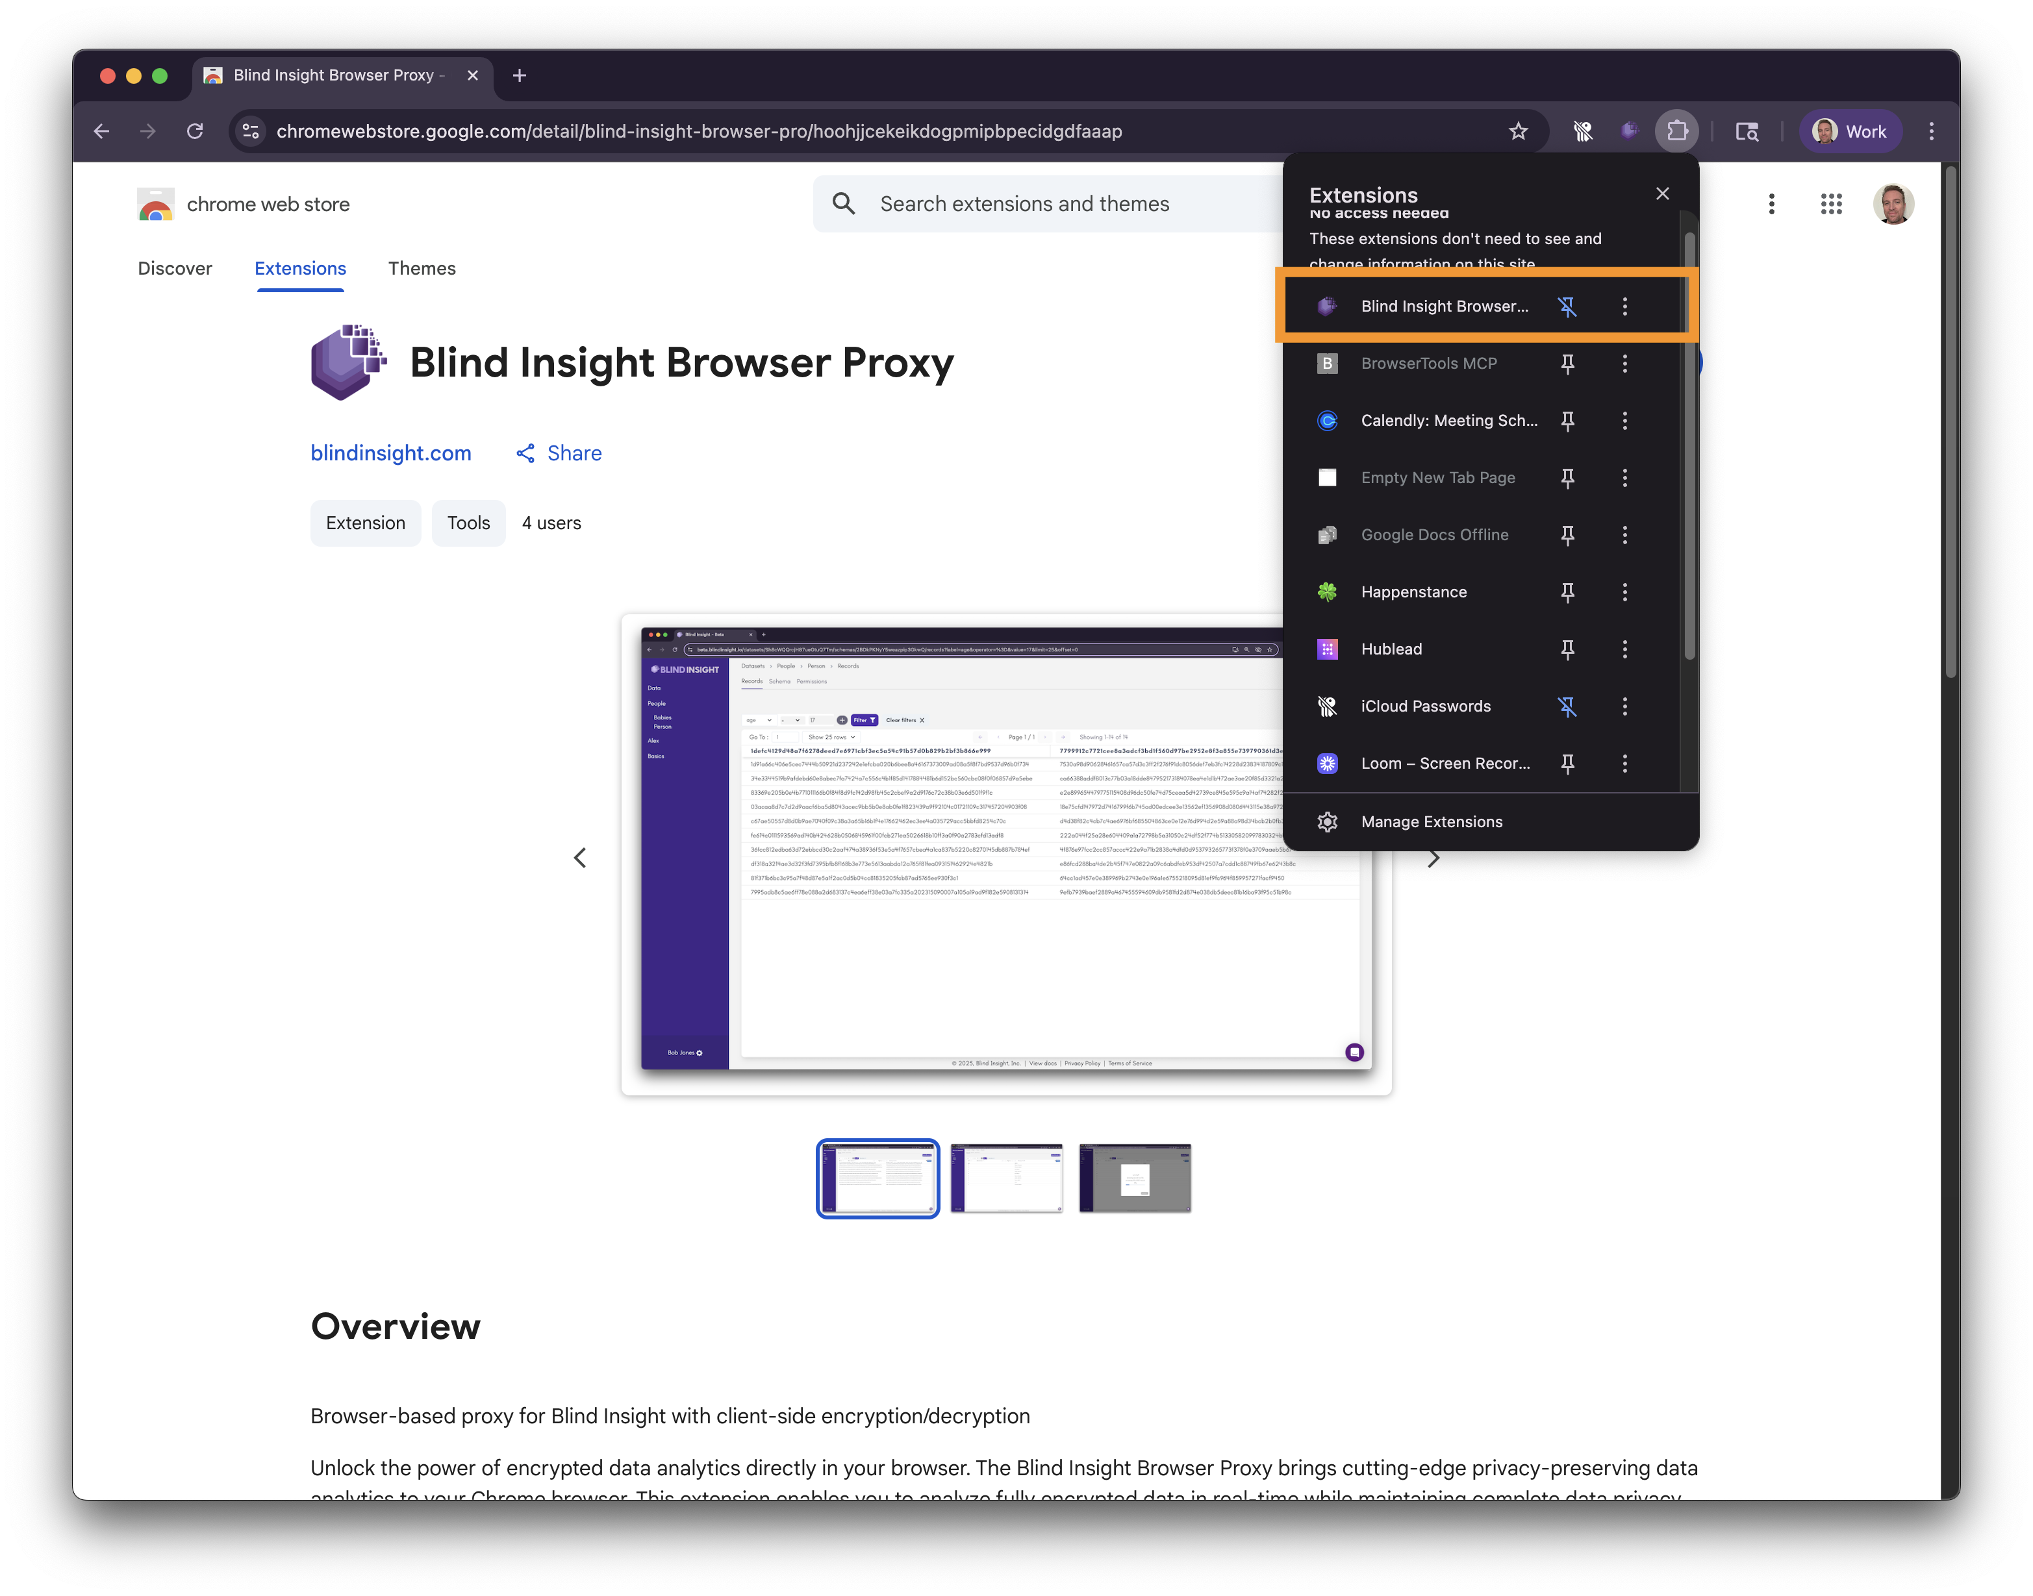Click iCloud Passwords icon in browser toolbar

point(1582,132)
